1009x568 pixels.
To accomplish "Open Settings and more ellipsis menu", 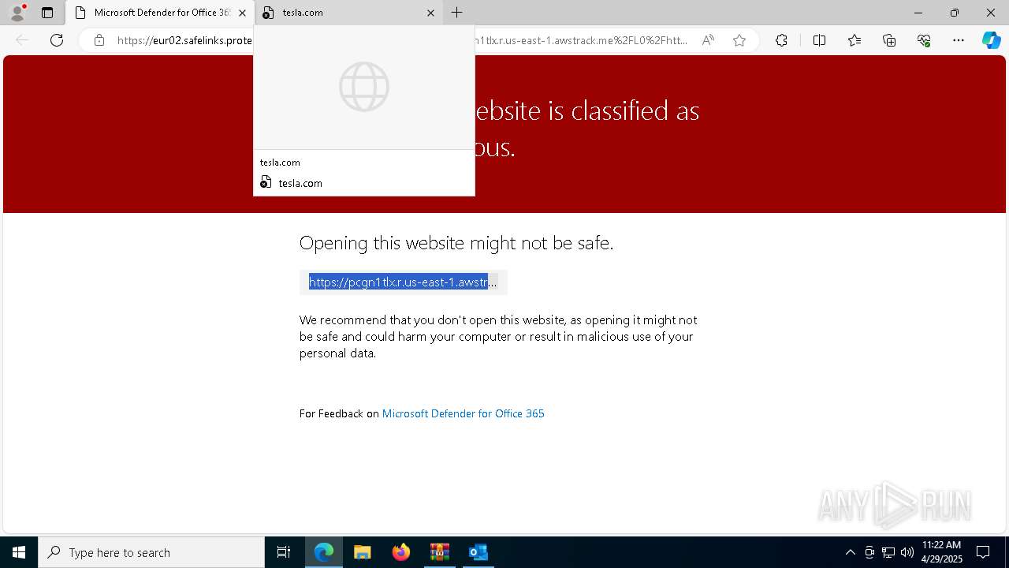I will 959,40.
